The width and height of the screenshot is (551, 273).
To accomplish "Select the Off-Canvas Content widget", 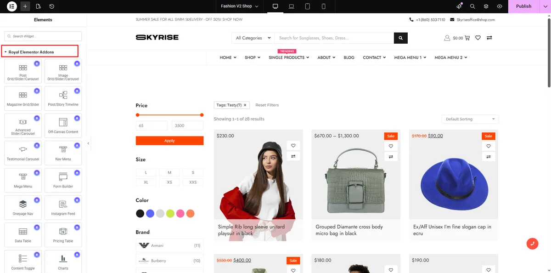I will tap(63, 126).
